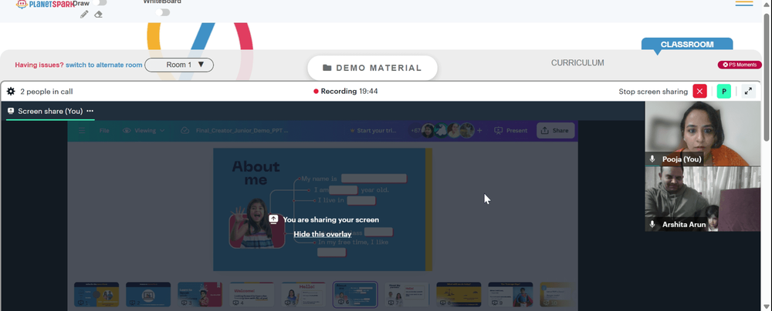This screenshot has width=772, height=311.
Task: Click the PS Moments button
Action: coord(740,65)
